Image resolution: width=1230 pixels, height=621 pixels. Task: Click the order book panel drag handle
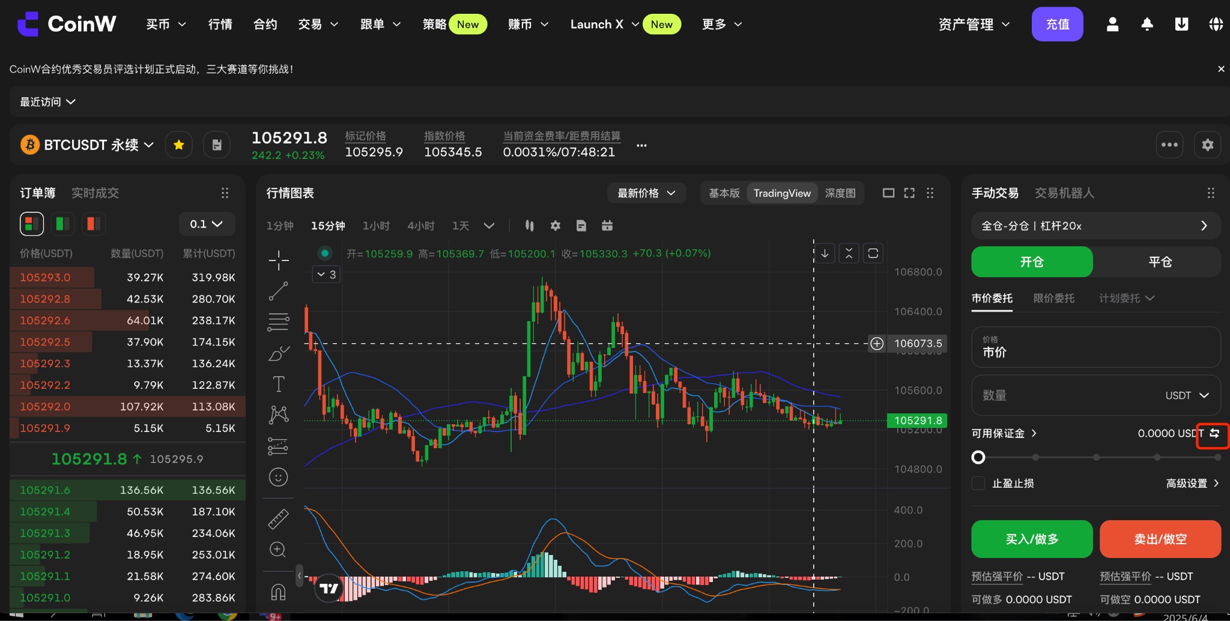225,193
